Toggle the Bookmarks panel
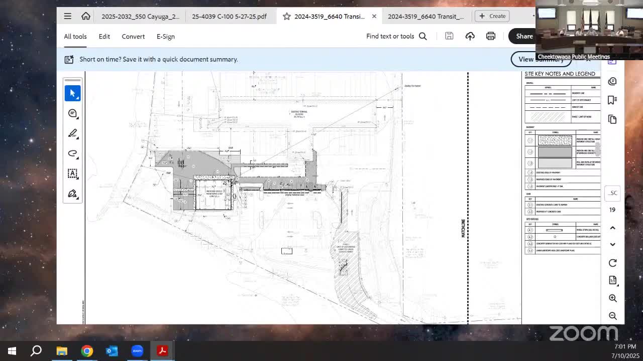The height and width of the screenshot is (361, 643). pos(612,100)
